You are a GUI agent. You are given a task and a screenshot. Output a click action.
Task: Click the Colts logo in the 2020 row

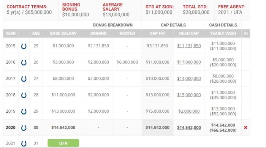point(24,128)
